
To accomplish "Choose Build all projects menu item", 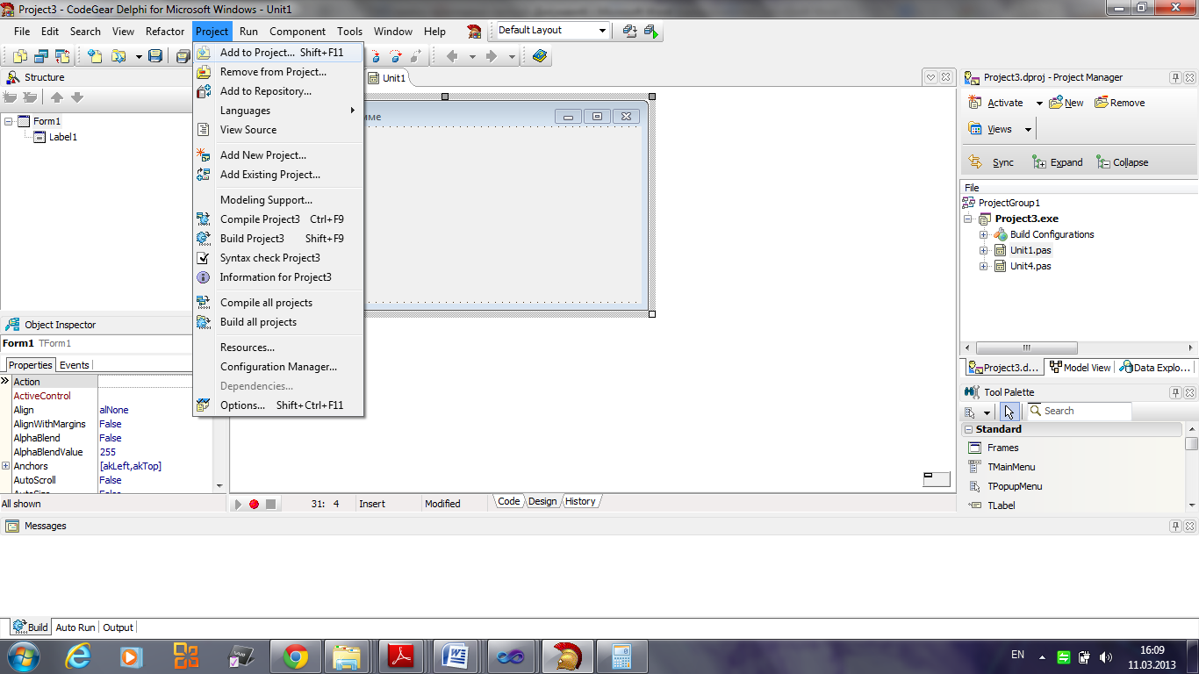I will point(278,322).
